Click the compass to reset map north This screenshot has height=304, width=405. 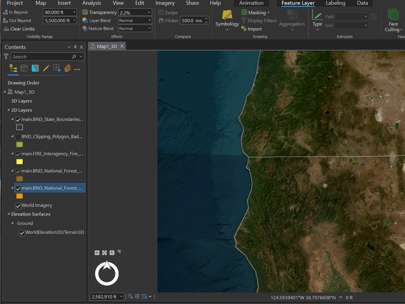107,273
